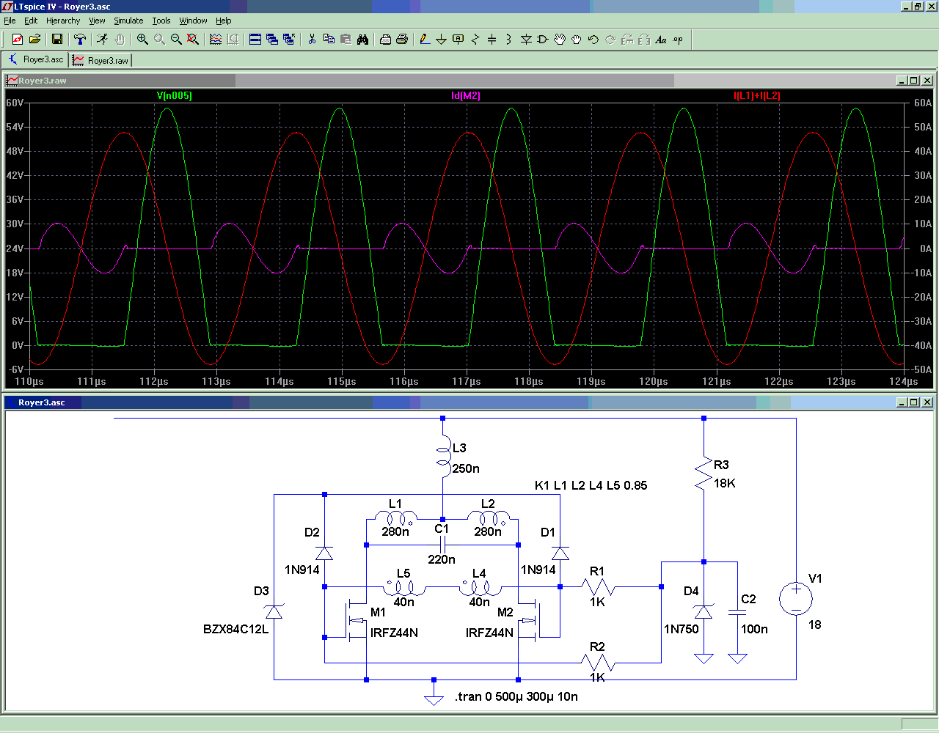Select the Cut scissors tool

312,40
